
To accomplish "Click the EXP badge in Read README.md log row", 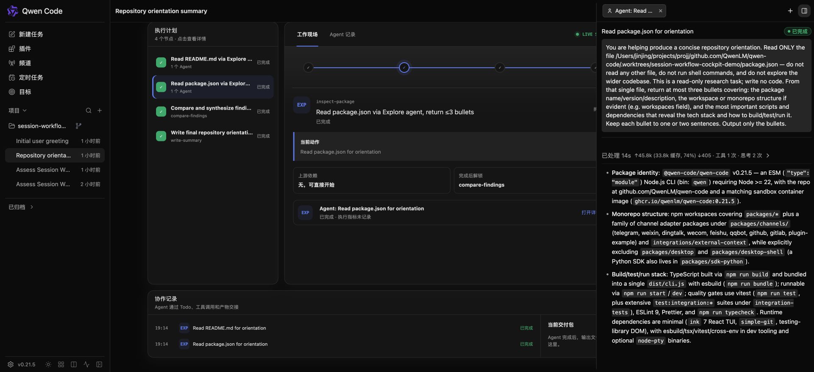I will point(184,328).
